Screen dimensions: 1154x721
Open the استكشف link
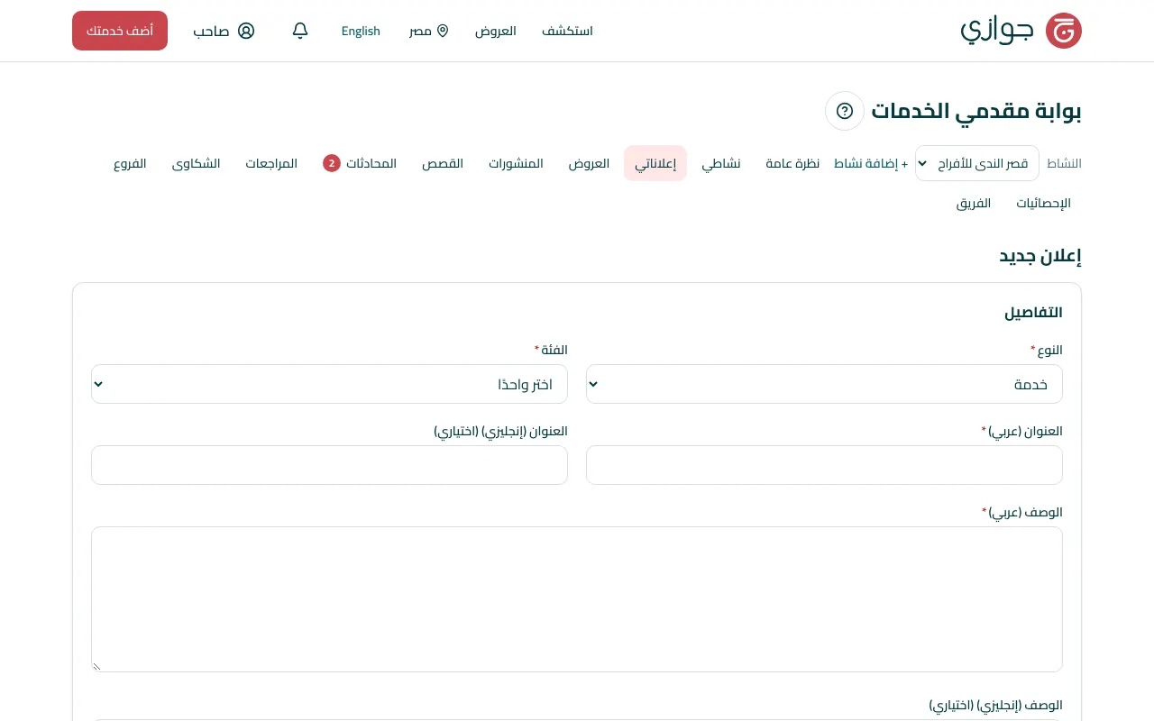point(567,31)
